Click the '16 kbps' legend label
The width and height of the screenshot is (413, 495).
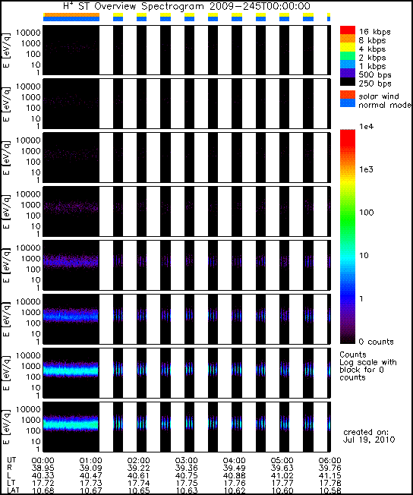(374, 32)
